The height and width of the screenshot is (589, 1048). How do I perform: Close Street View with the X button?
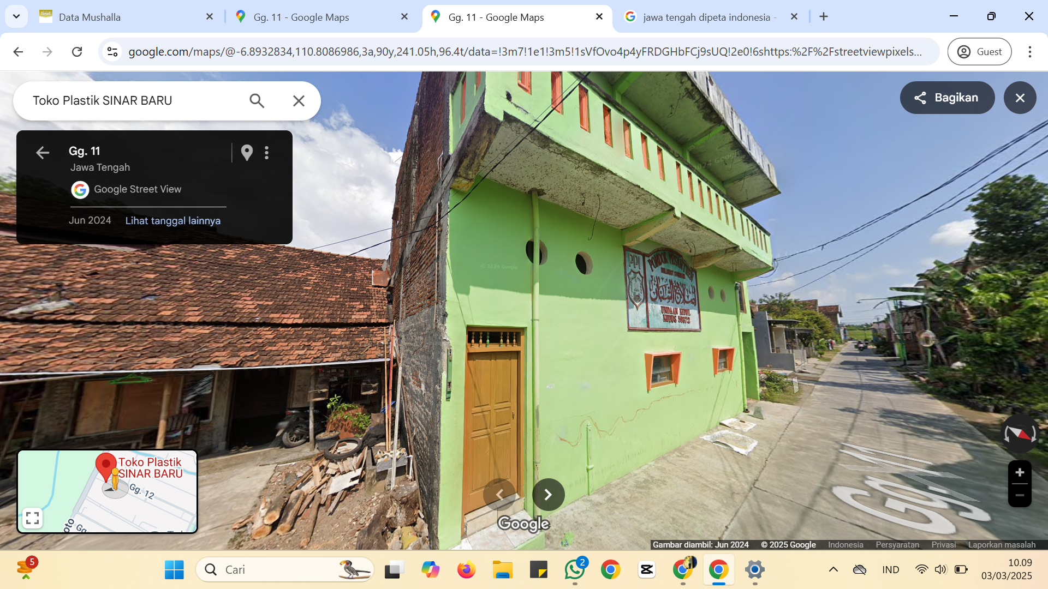pos(1020,98)
